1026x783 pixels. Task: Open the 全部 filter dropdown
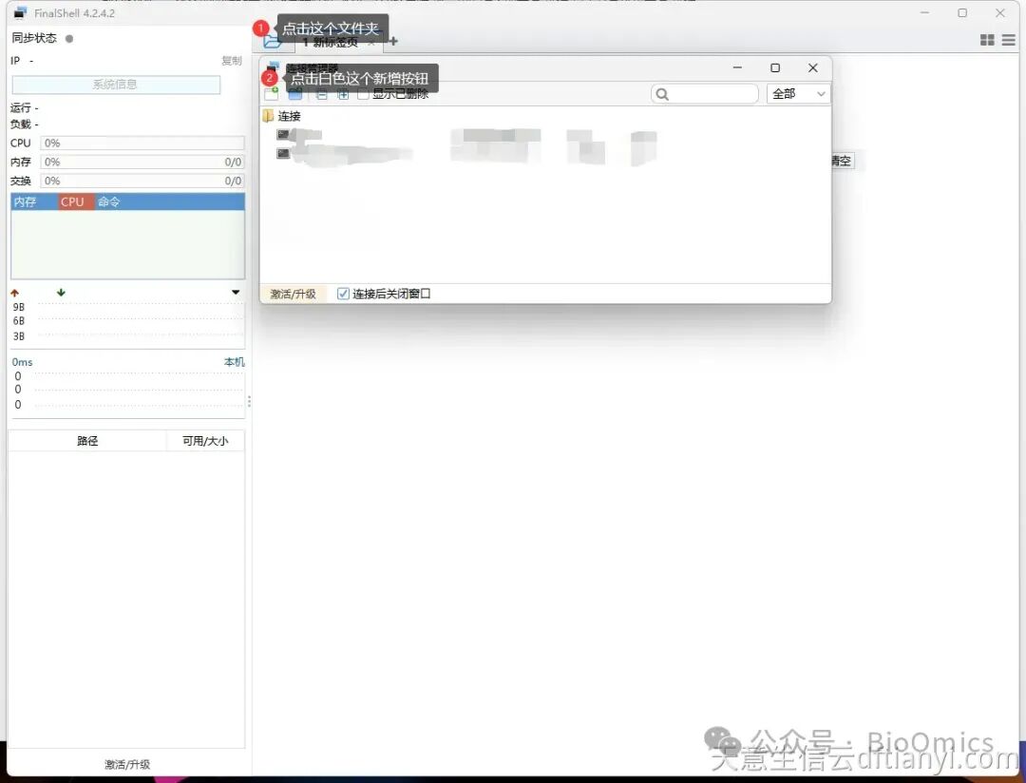[x=798, y=94]
